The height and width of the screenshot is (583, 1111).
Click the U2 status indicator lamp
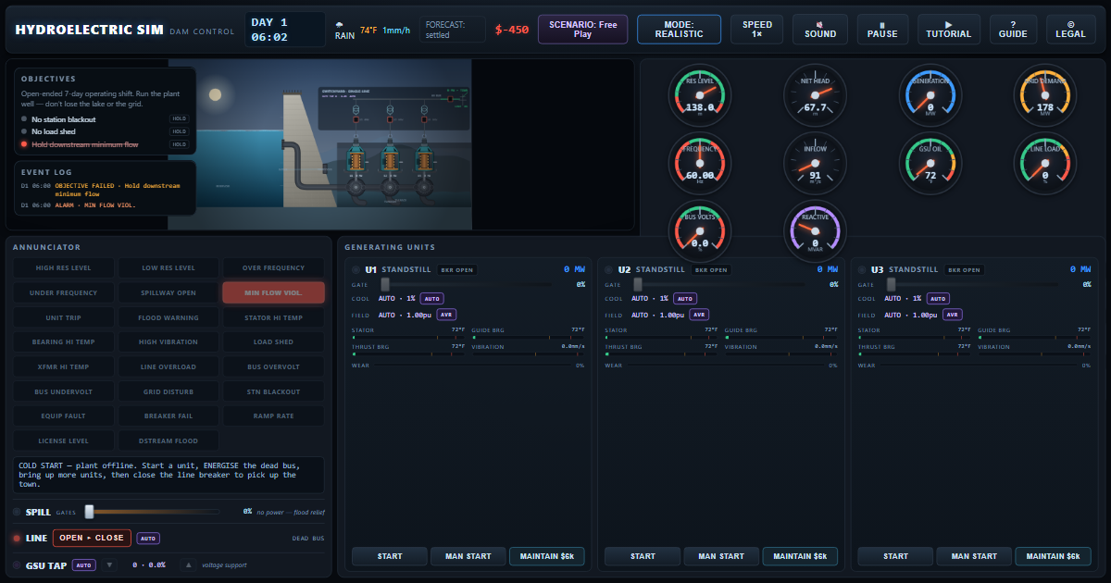(609, 270)
